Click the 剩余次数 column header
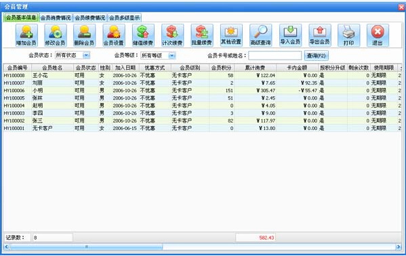Viewport: 406px width, 256px height. (359, 68)
